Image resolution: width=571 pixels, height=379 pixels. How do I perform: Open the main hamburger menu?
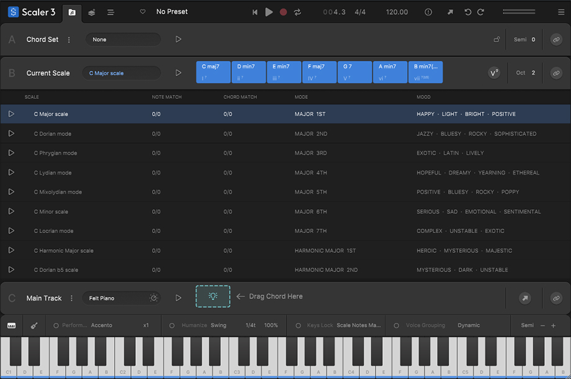(561, 12)
